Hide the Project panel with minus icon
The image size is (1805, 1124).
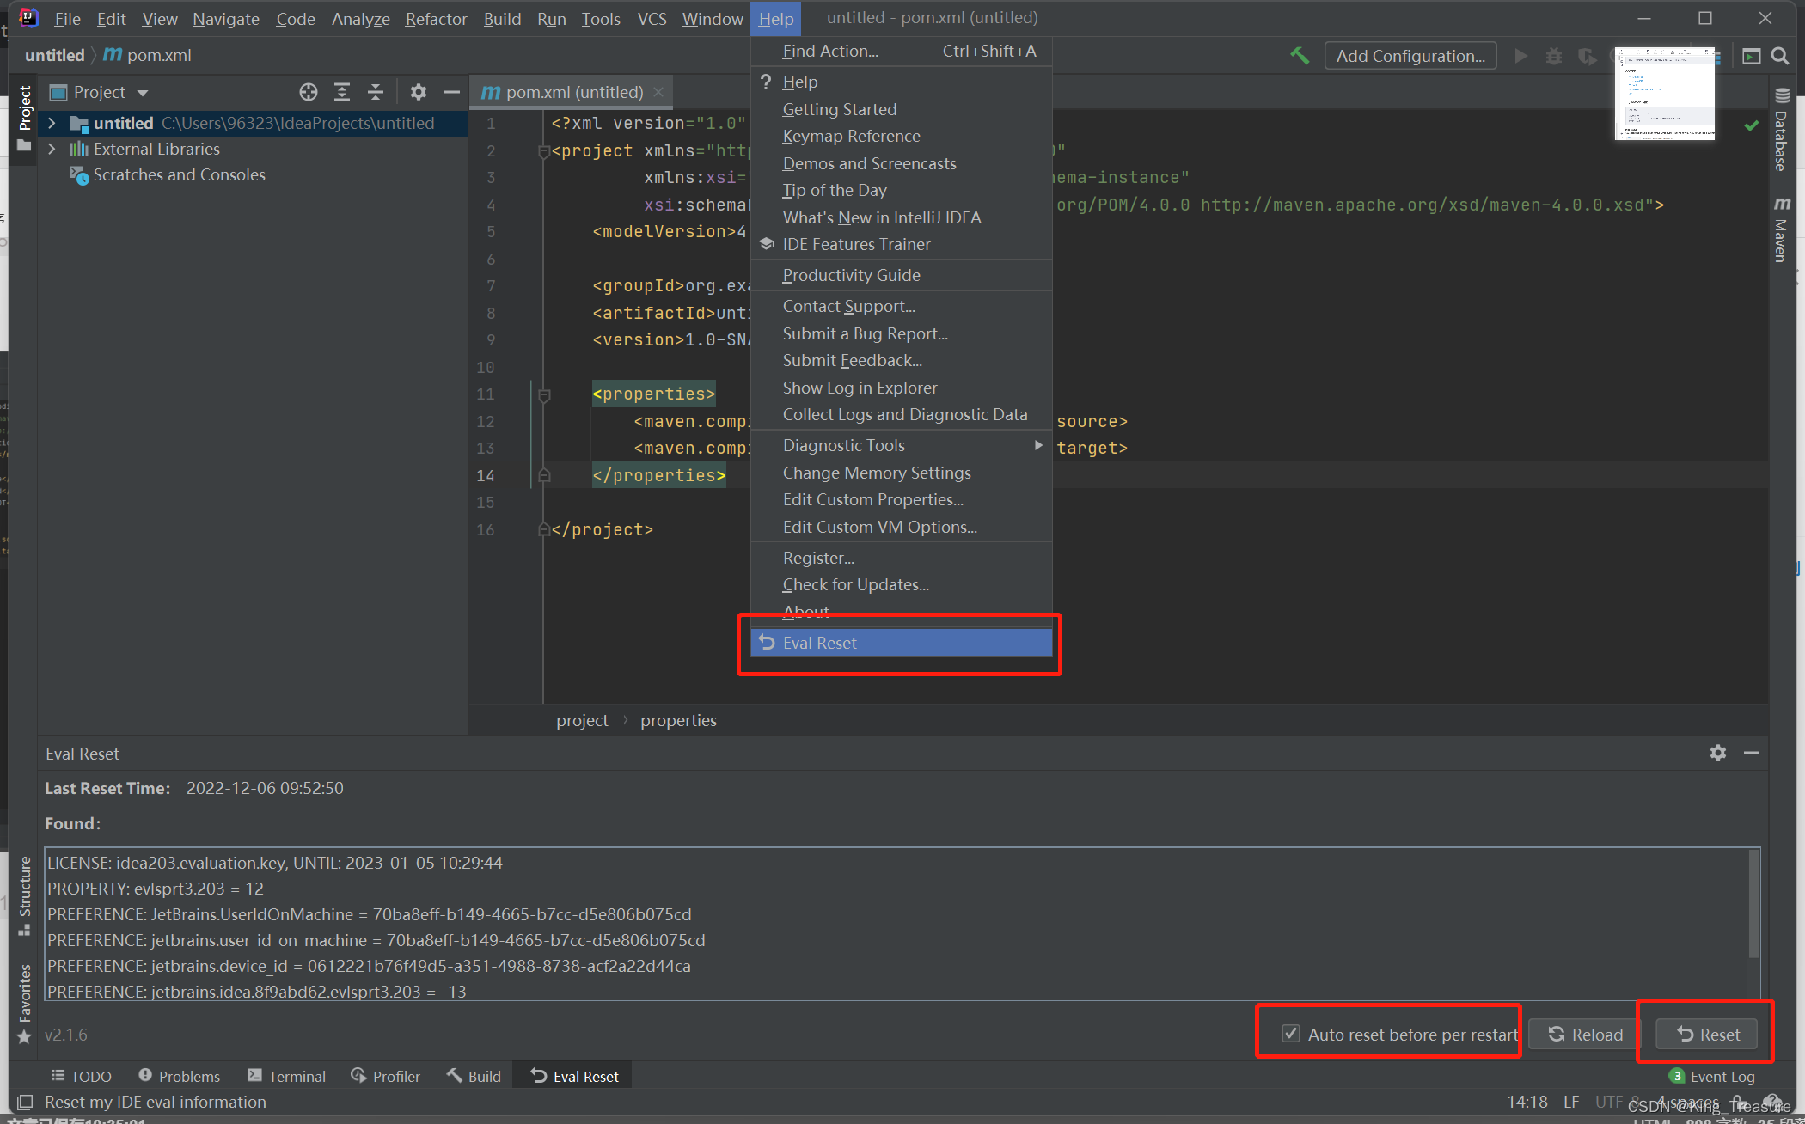[x=452, y=92]
